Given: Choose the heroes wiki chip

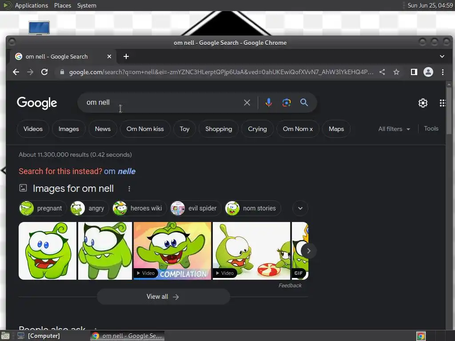Looking at the screenshot, I should pos(140,208).
